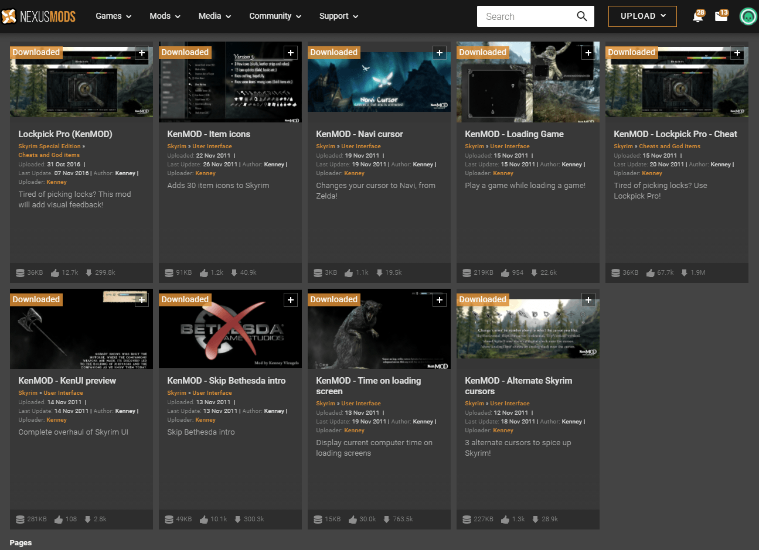759x550 pixels.
Task: Expand the Media menu
Action: pyautogui.click(x=215, y=16)
